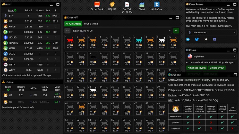Click the Kitten.Finance panel title
This screenshot has height=134, width=239.
click(196, 4)
